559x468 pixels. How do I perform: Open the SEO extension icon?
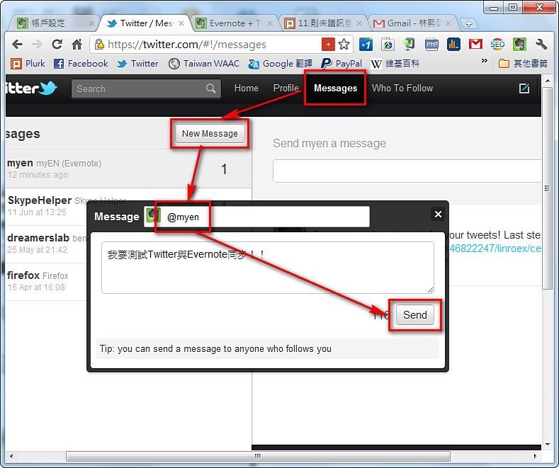pos(497,44)
